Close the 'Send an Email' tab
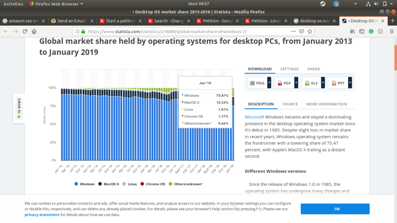 92,21
